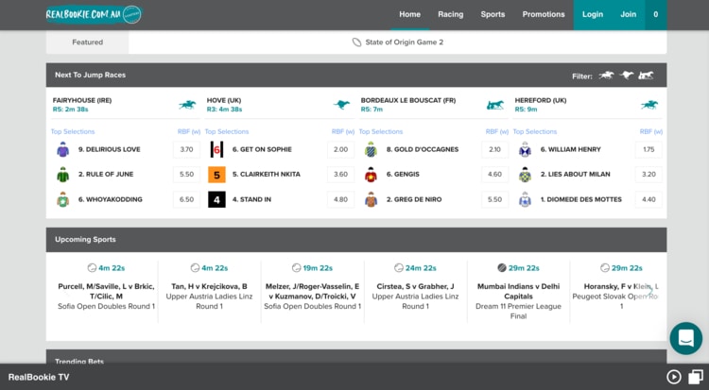The width and height of the screenshot is (709, 390).
Task: Click the State of Origin rugby icon
Action: (356, 42)
